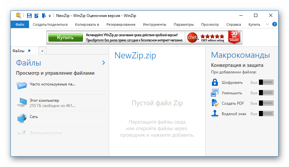Expand Файлы pane with right chevron

104,63
